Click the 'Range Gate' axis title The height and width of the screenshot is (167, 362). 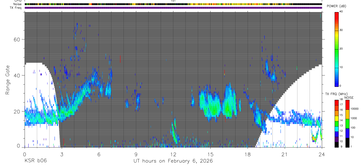point(8,80)
